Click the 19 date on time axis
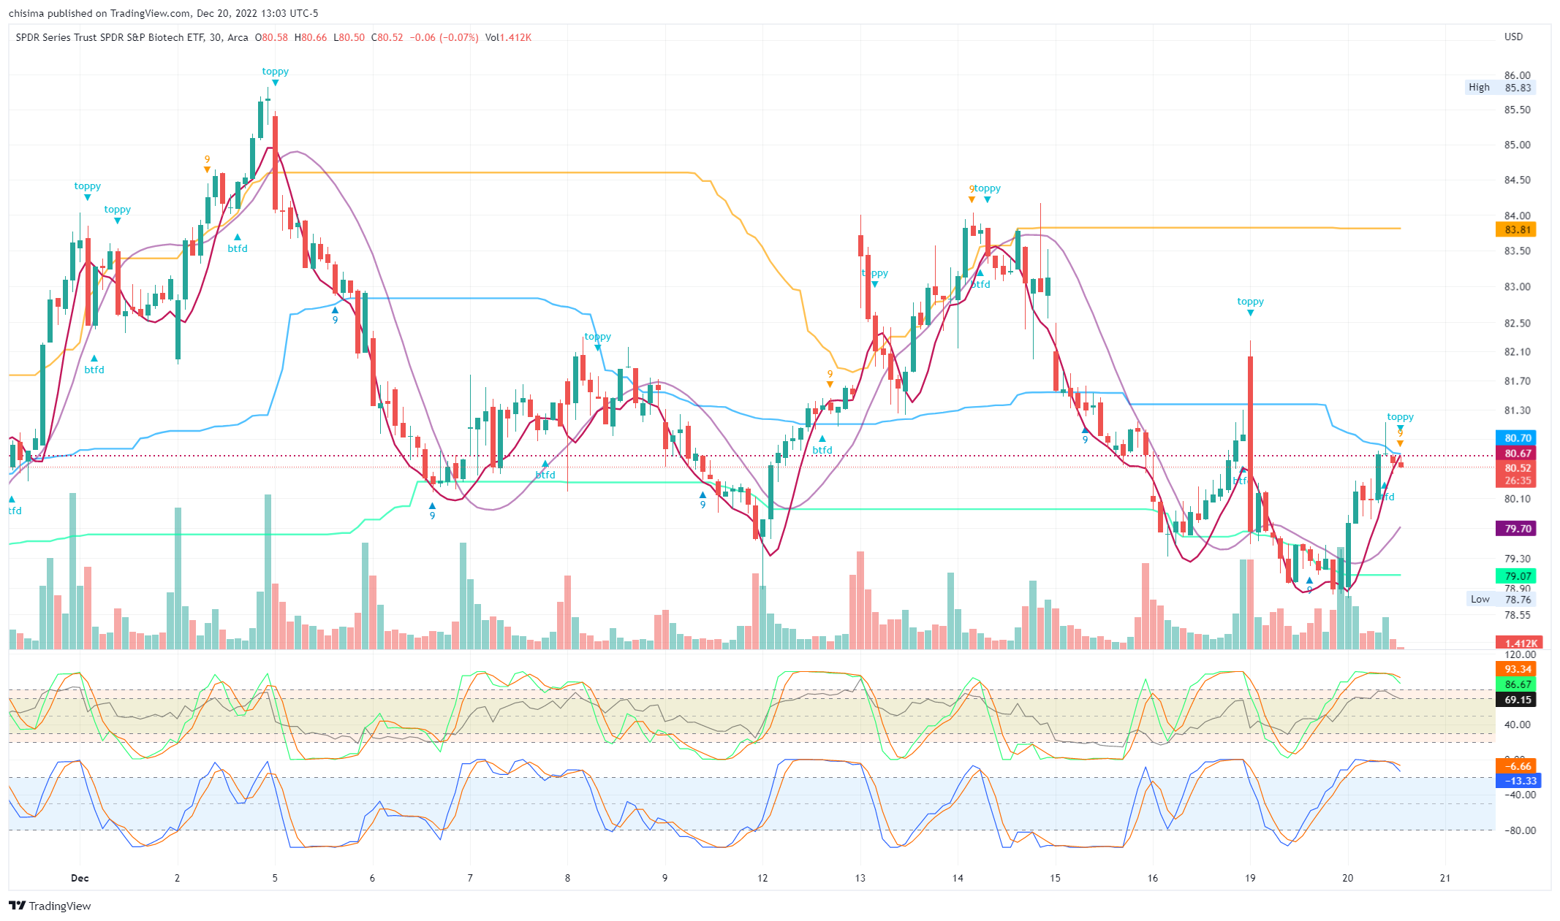The width and height of the screenshot is (1560, 921). tap(1250, 878)
